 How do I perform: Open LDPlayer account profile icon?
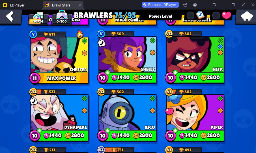tap(195, 5)
